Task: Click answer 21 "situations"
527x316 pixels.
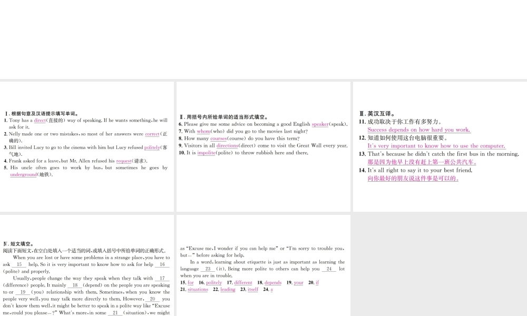Action: pyautogui.click(x=198, y=290)
